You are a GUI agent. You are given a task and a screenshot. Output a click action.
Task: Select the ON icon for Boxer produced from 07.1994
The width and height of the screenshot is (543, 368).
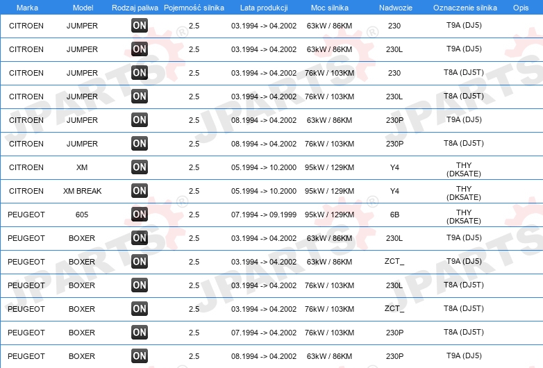pos(140,333)
